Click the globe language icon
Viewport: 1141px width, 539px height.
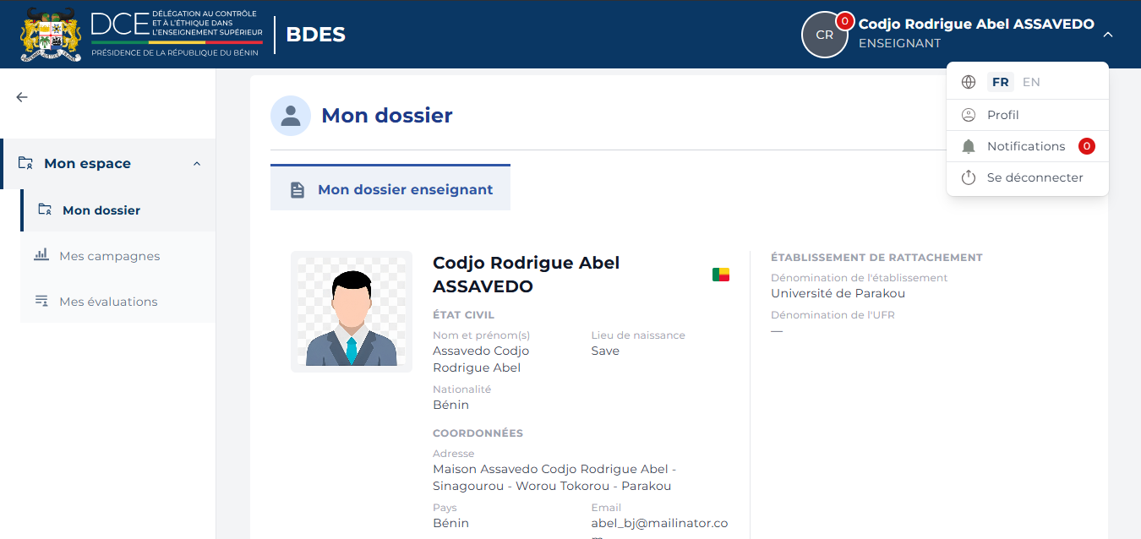coord(969,82)
